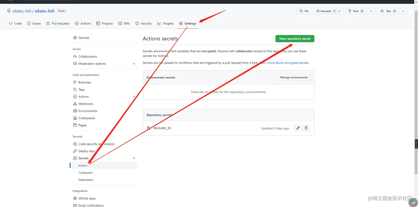Click the Security shield icon in navigation

(x=137, y=23)
